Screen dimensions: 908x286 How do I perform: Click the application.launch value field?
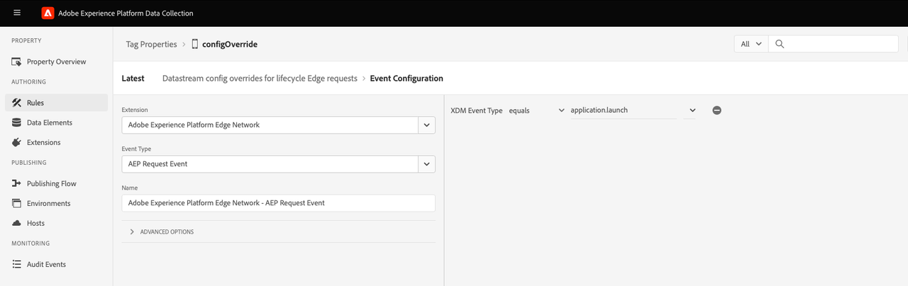click(624, 110)
